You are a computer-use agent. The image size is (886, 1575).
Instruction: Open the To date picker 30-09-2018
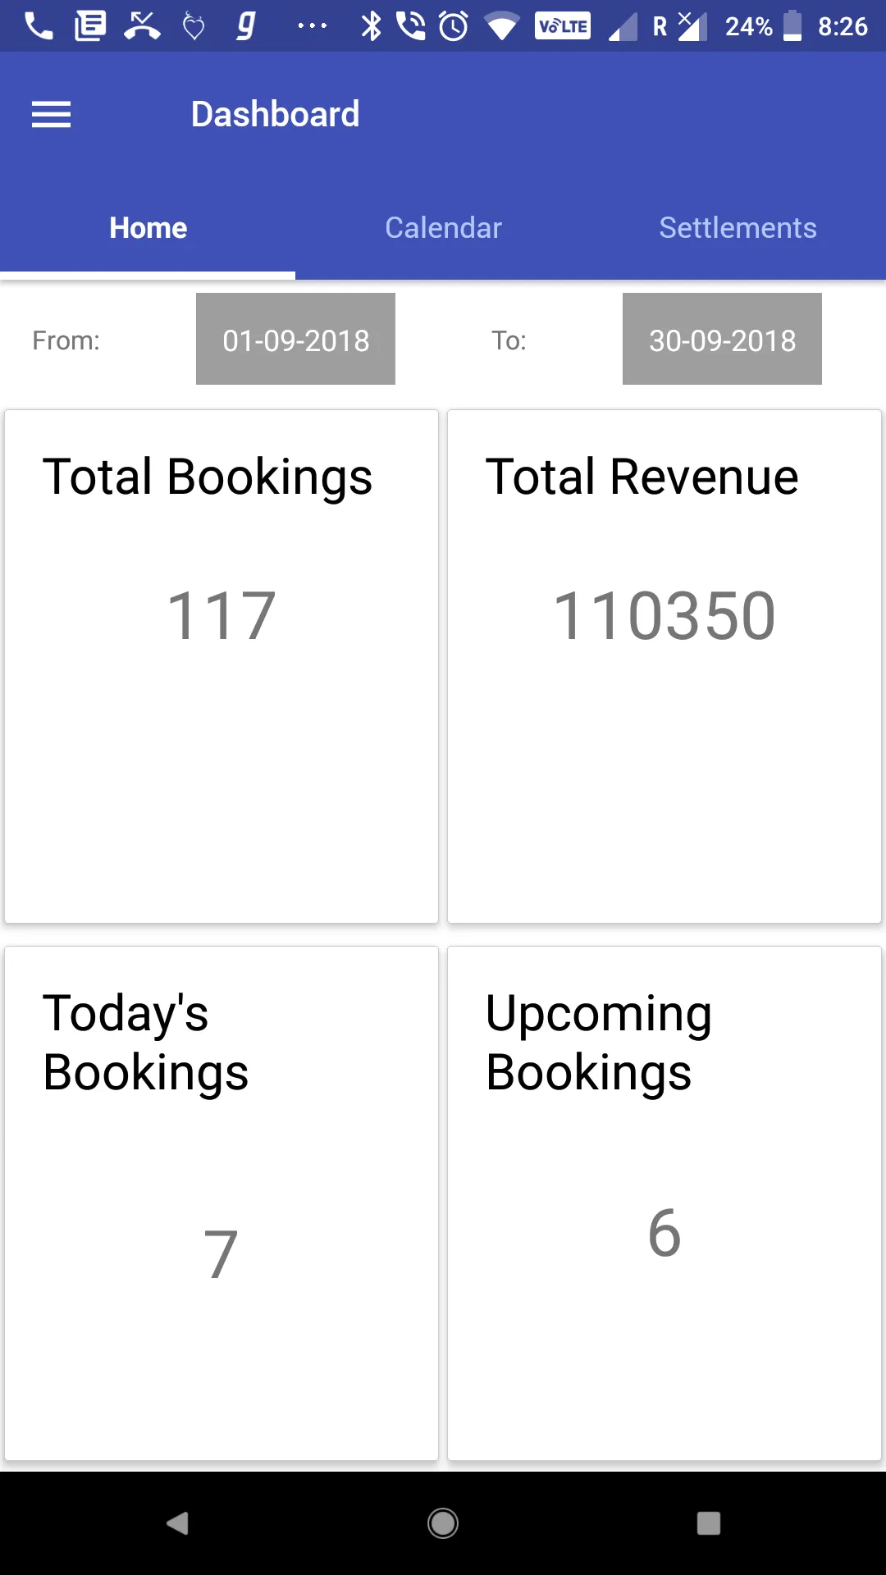pos(722,339)
